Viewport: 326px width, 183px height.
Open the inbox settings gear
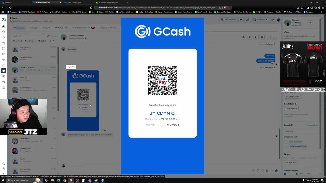tap(273, 20)
